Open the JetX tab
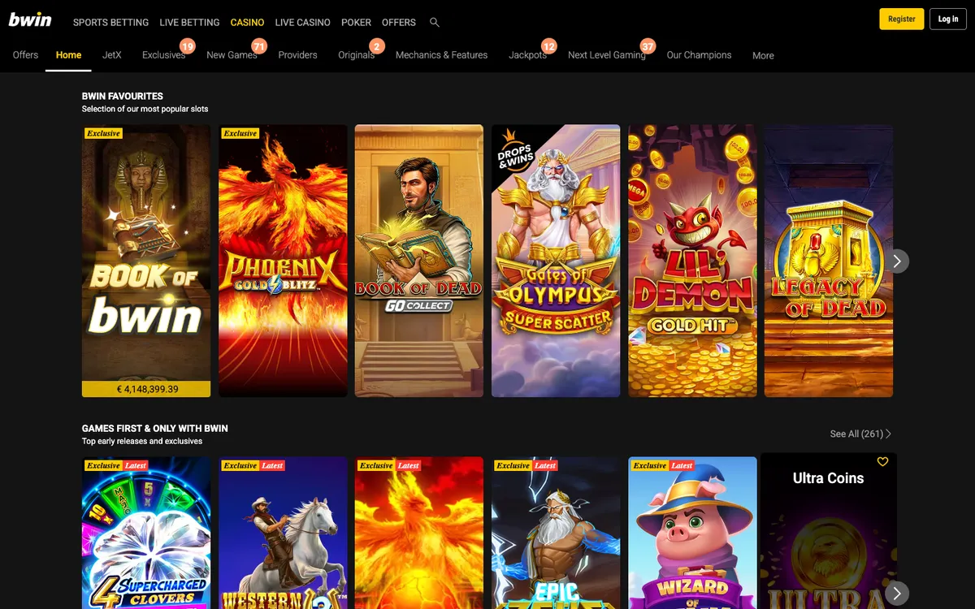The height and width of the screenshot is (609, 975). click(x=112, y=55)
